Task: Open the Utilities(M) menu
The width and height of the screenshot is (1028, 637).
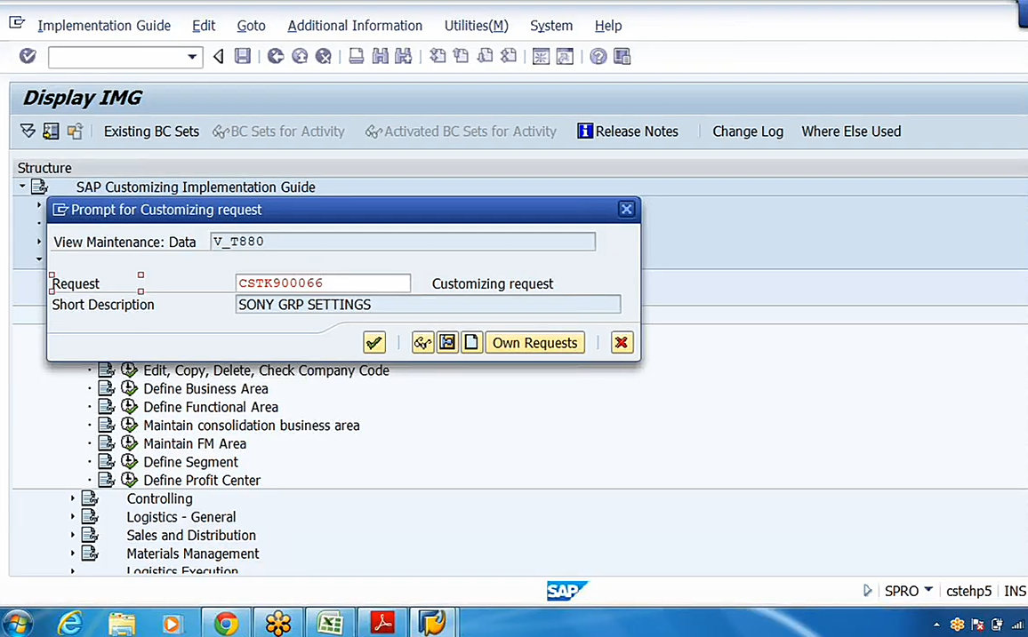Action: [x=476, y=26]
